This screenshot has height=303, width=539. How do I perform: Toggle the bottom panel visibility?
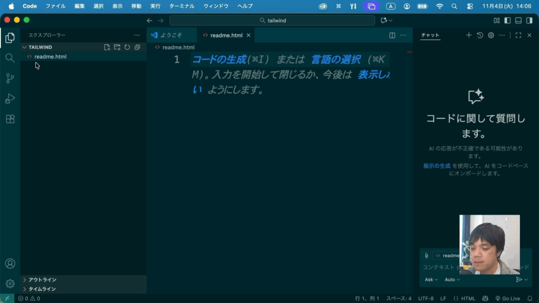pos(518,21)
